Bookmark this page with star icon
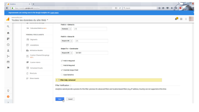199x112 pixels. coord(159,8)
